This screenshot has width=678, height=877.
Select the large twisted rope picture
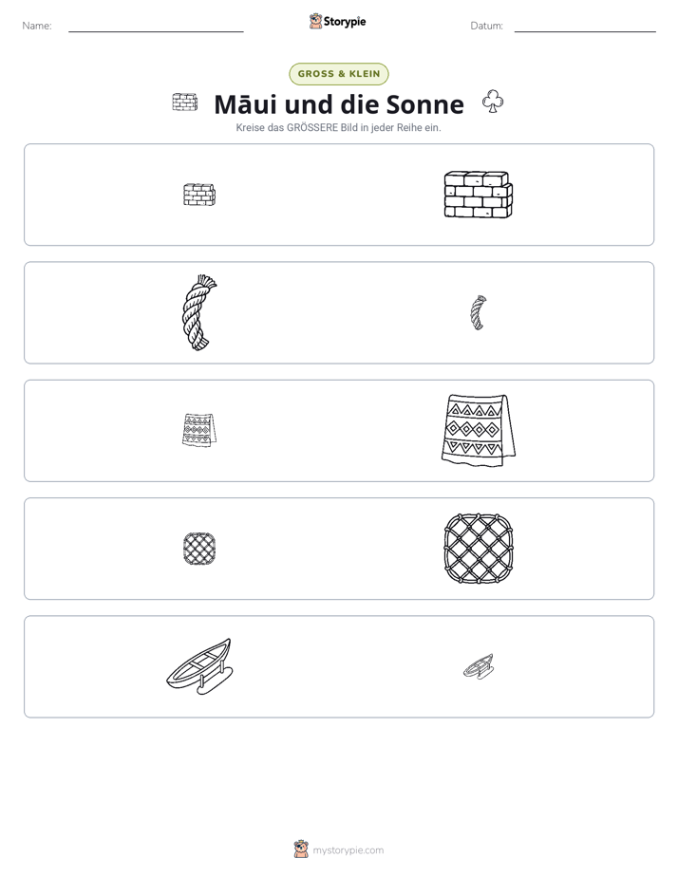(x=199, y=312)
